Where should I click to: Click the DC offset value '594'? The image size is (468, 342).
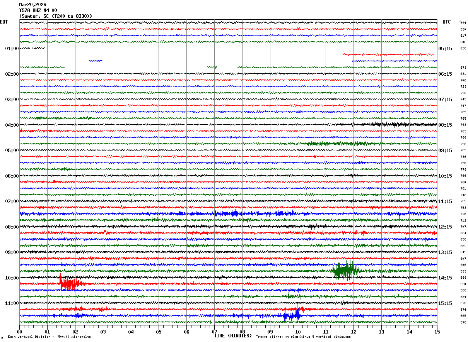pyautogui.click(x=463, y=23)
